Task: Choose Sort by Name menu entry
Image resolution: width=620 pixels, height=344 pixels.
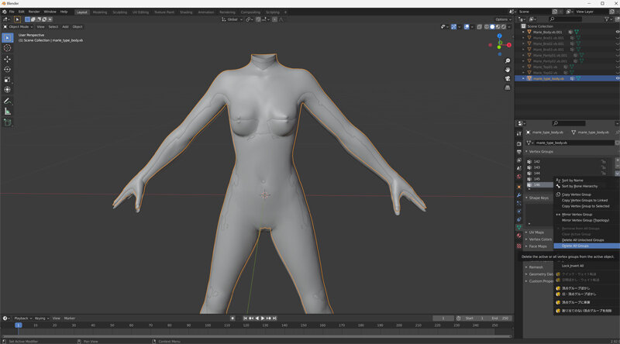Action: click(587, 181)
